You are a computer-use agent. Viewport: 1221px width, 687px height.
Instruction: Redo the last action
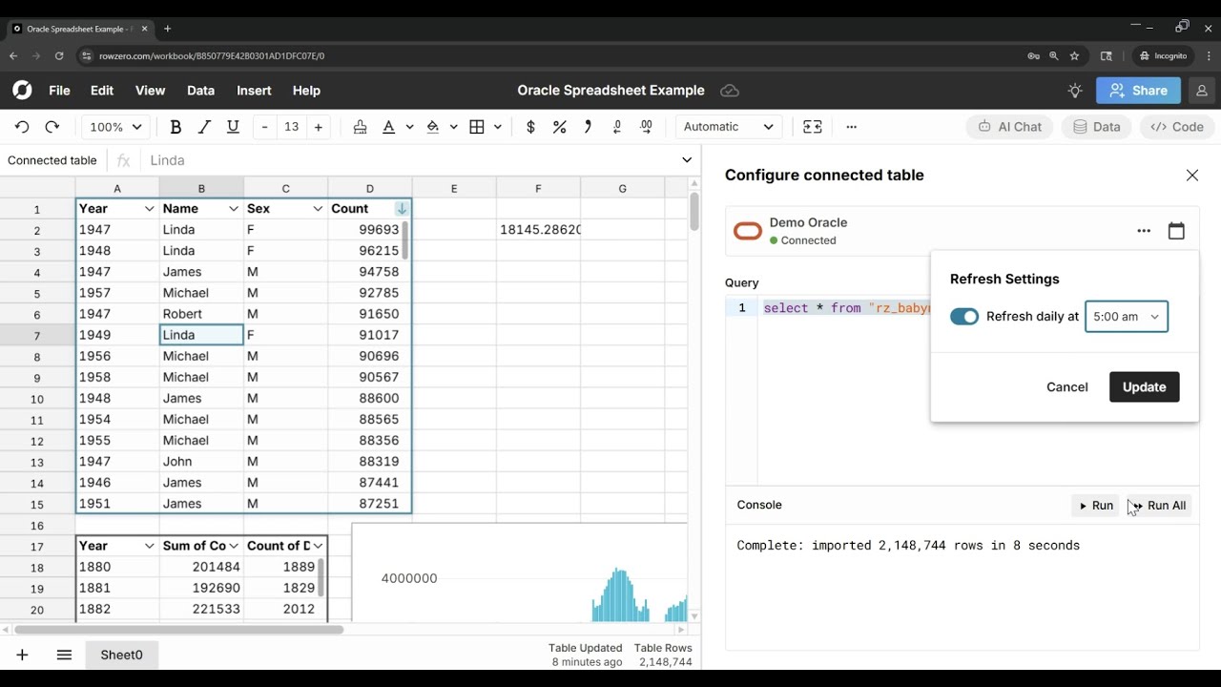52,127
